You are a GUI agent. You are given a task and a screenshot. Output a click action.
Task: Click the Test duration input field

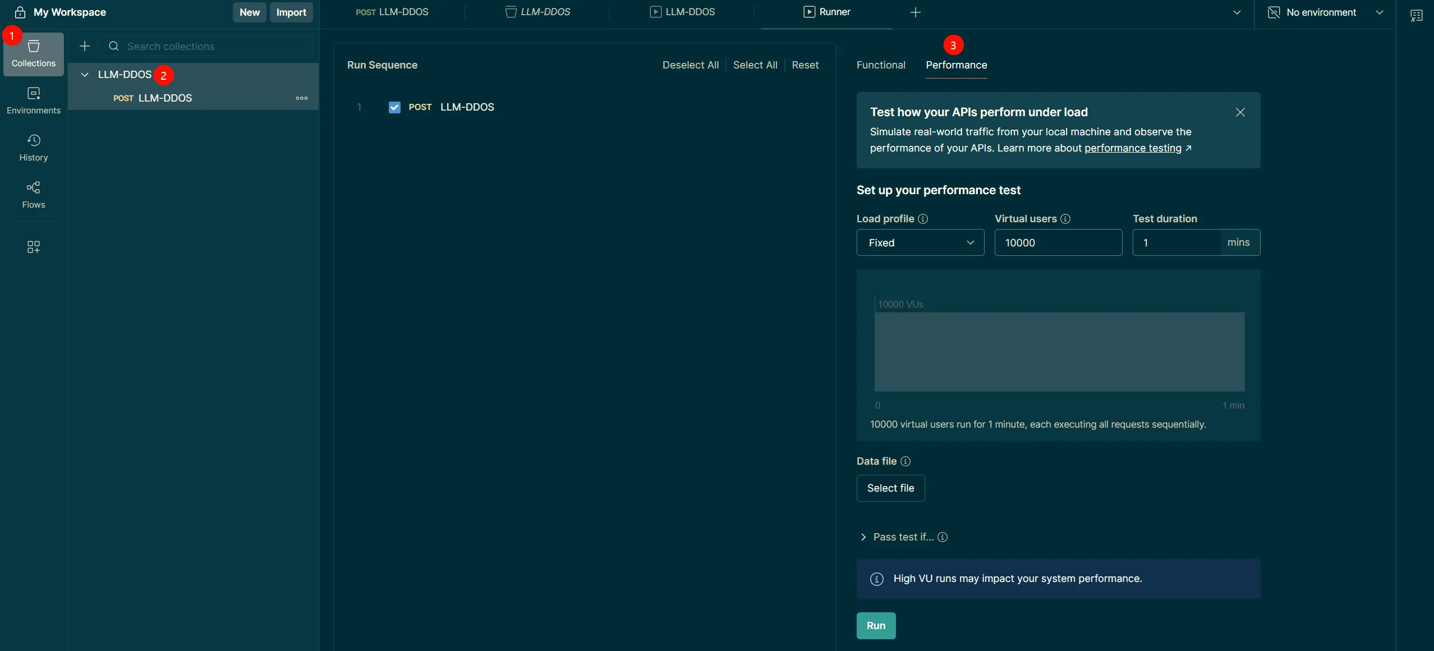click(x=1176, y=242)
